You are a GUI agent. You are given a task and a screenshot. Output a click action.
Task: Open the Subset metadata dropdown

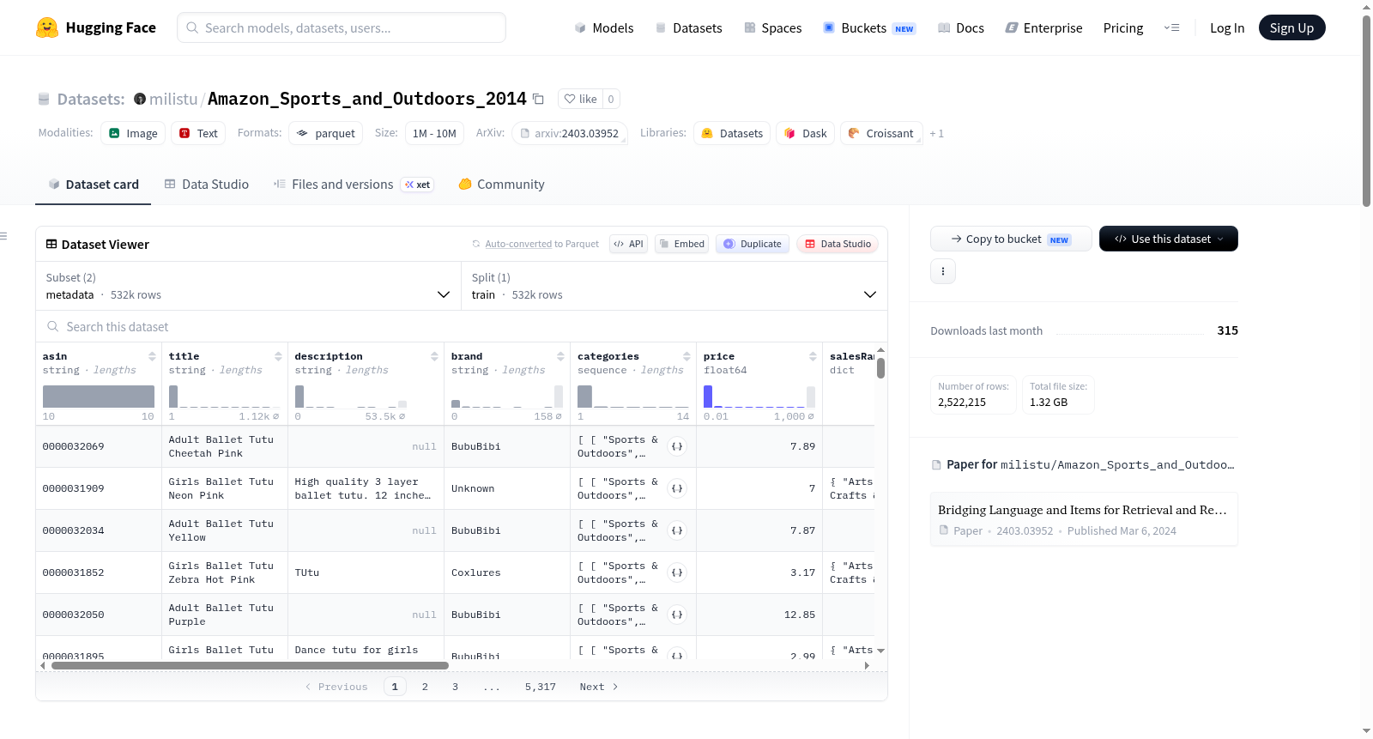pos(248,286)
